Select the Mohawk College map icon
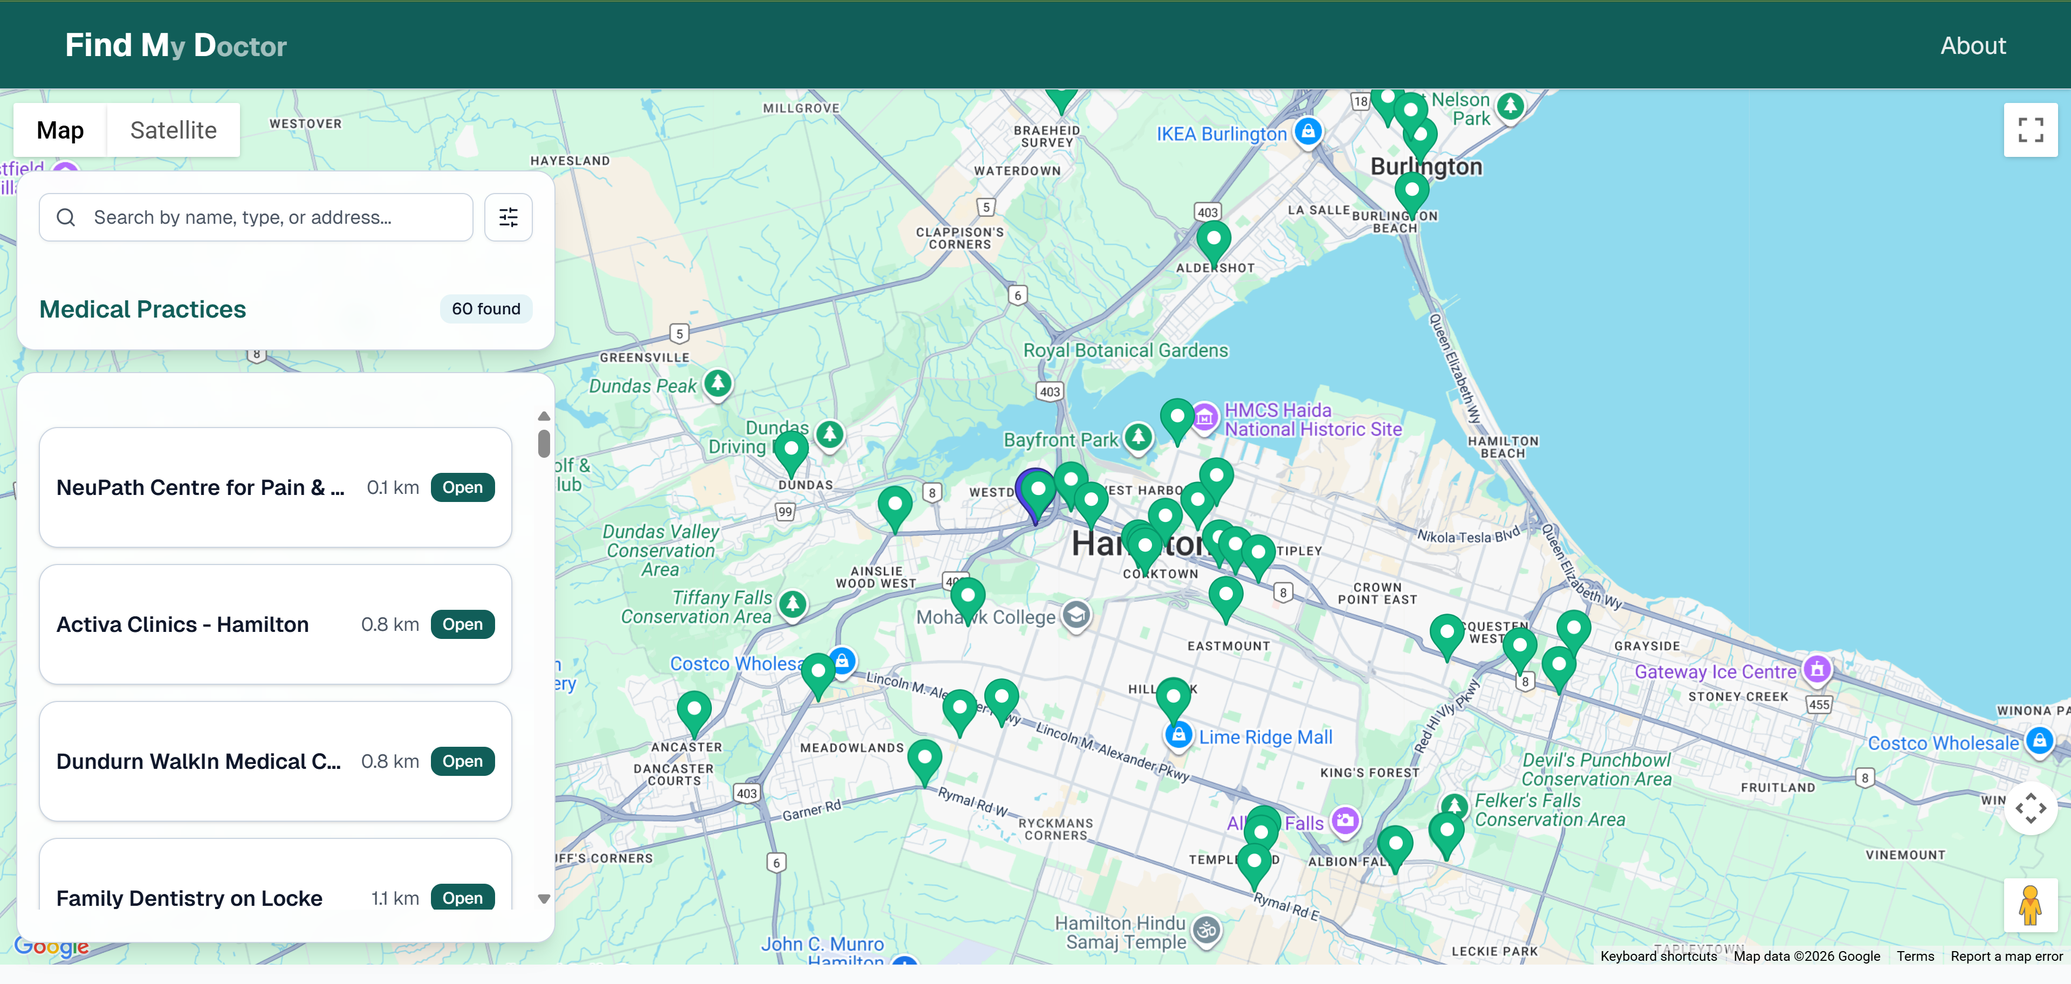The image size is (2071, 984). [x=1076, y=616]
